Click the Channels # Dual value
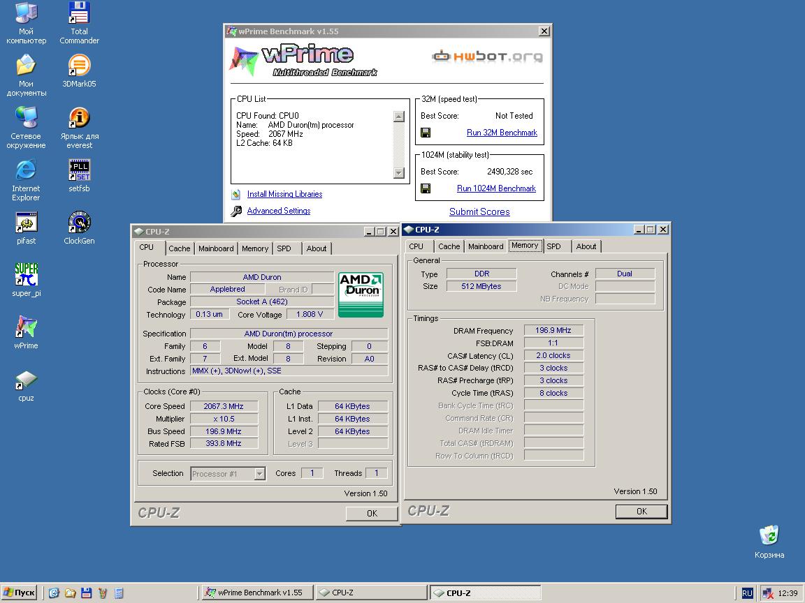The width and height of the screenshot is (805, 603). coord(624,274)
